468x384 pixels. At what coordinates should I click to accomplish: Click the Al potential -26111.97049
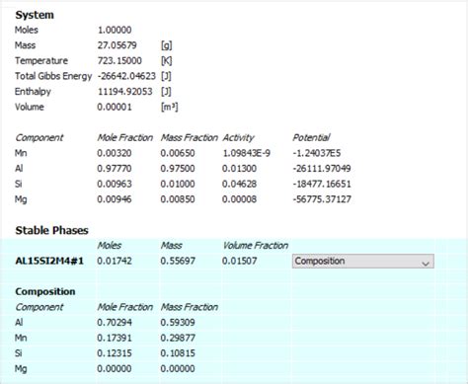click(x=322, y=169)
